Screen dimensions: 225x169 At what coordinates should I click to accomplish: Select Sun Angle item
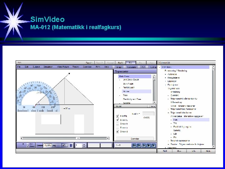128,84
